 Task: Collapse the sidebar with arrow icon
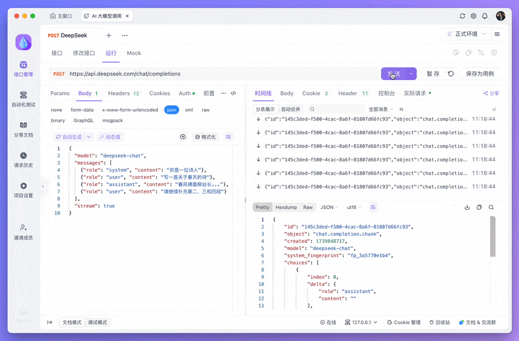[x=49, y=322]
